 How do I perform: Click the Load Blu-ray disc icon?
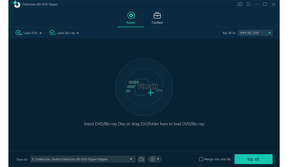coord(52,33)
